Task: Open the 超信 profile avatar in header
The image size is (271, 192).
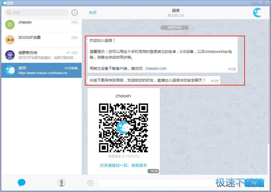Action: click(258, 13)
